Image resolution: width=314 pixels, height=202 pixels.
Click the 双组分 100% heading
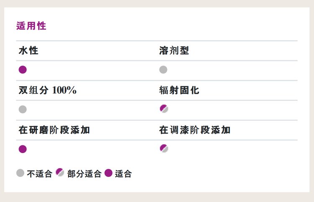(48, 90)
